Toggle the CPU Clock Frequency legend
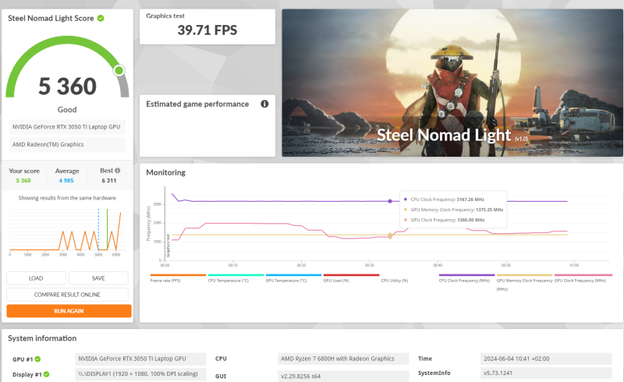This screenshot has height=382, width=624. pyautogui.click(x=466, y=278)
